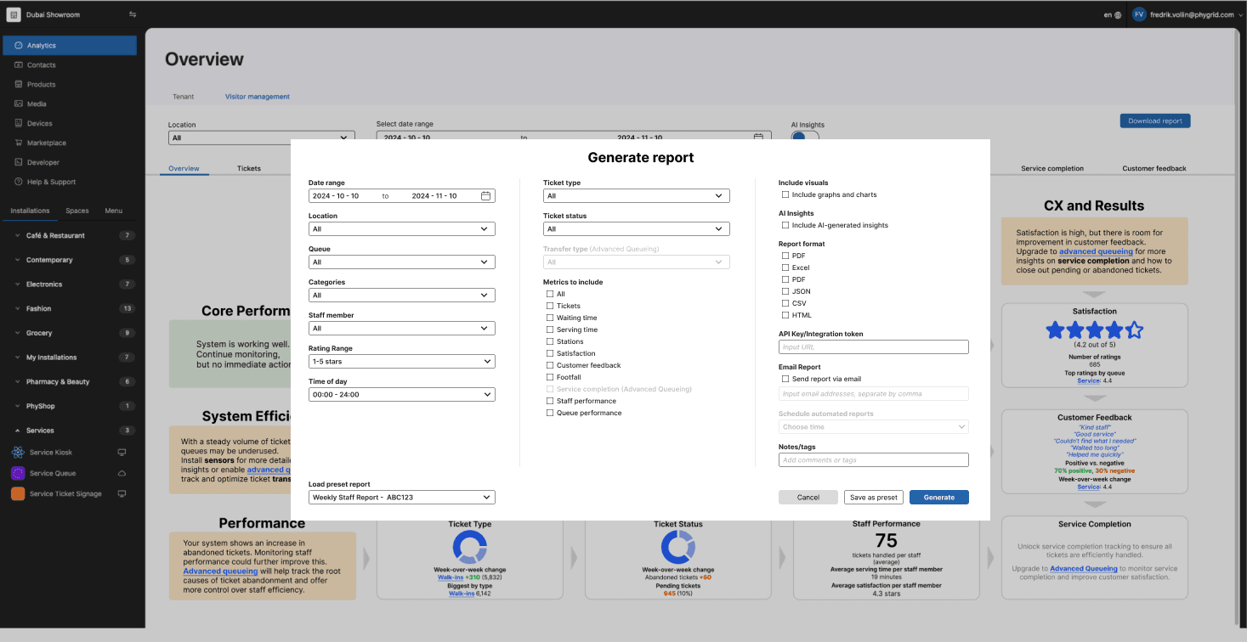The width and height of the screenshot is (1247, 642).
Task: Click the Dubai Showroom logo icon
Action: pos(14,14)
